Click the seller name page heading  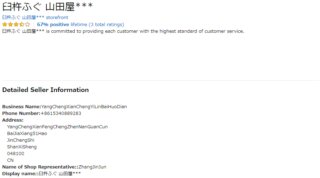[47, 7]
